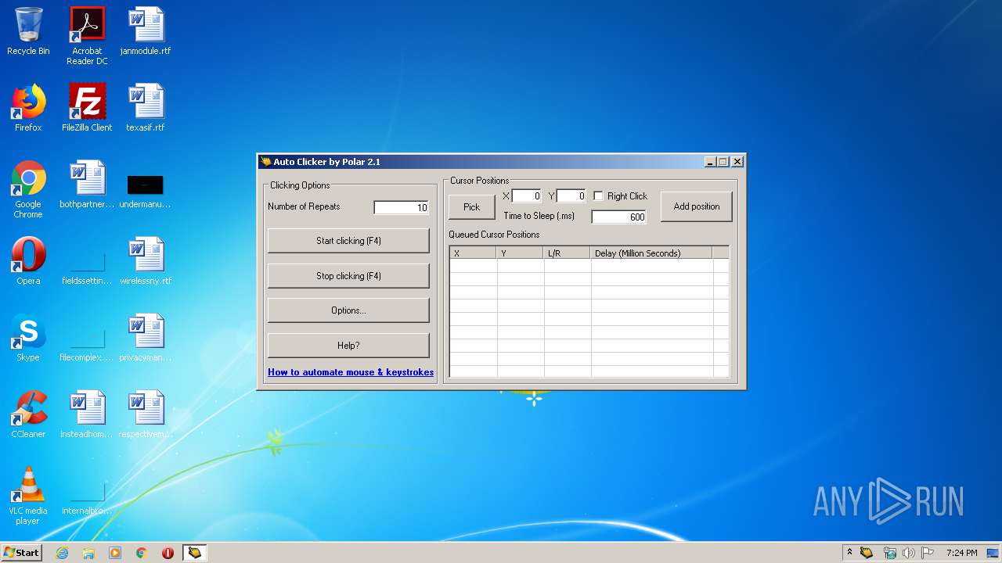Focus the Time to Sleep field
Image resolution: width=1002 pixels, height=563 pixels.
[x=619, y=217]
